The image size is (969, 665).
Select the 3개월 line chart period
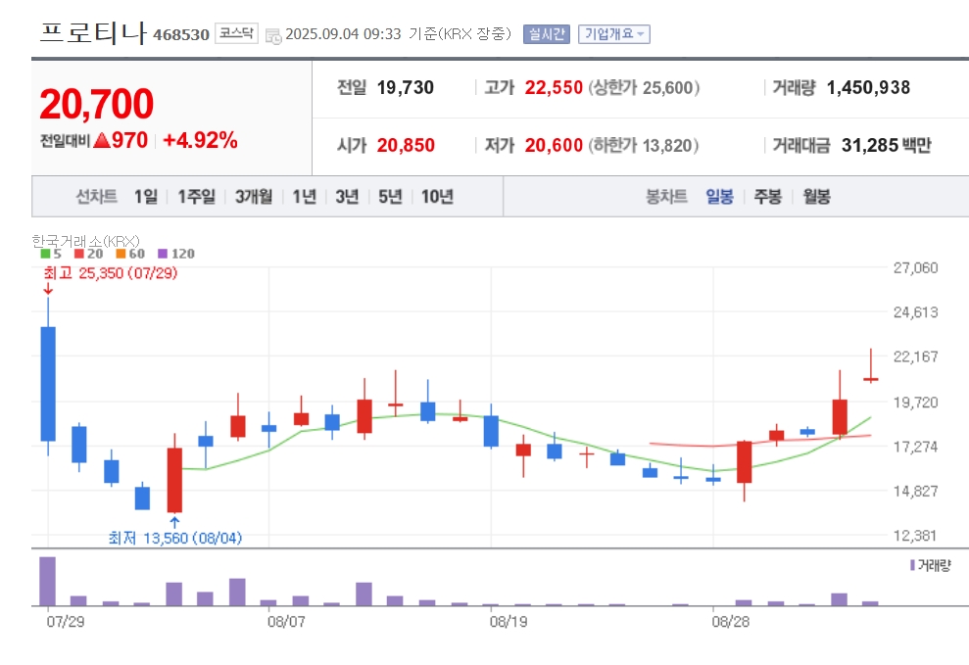[x=254, y=196]
